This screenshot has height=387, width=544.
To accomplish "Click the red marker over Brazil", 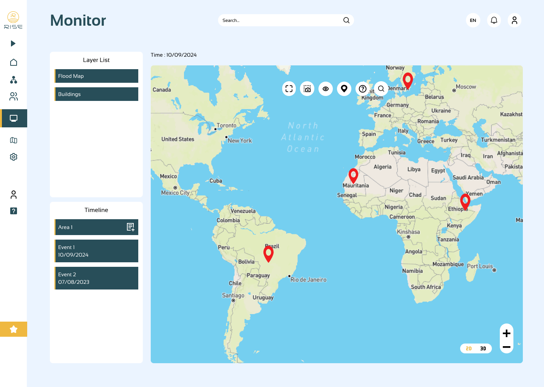I will [x=268, y=253].
